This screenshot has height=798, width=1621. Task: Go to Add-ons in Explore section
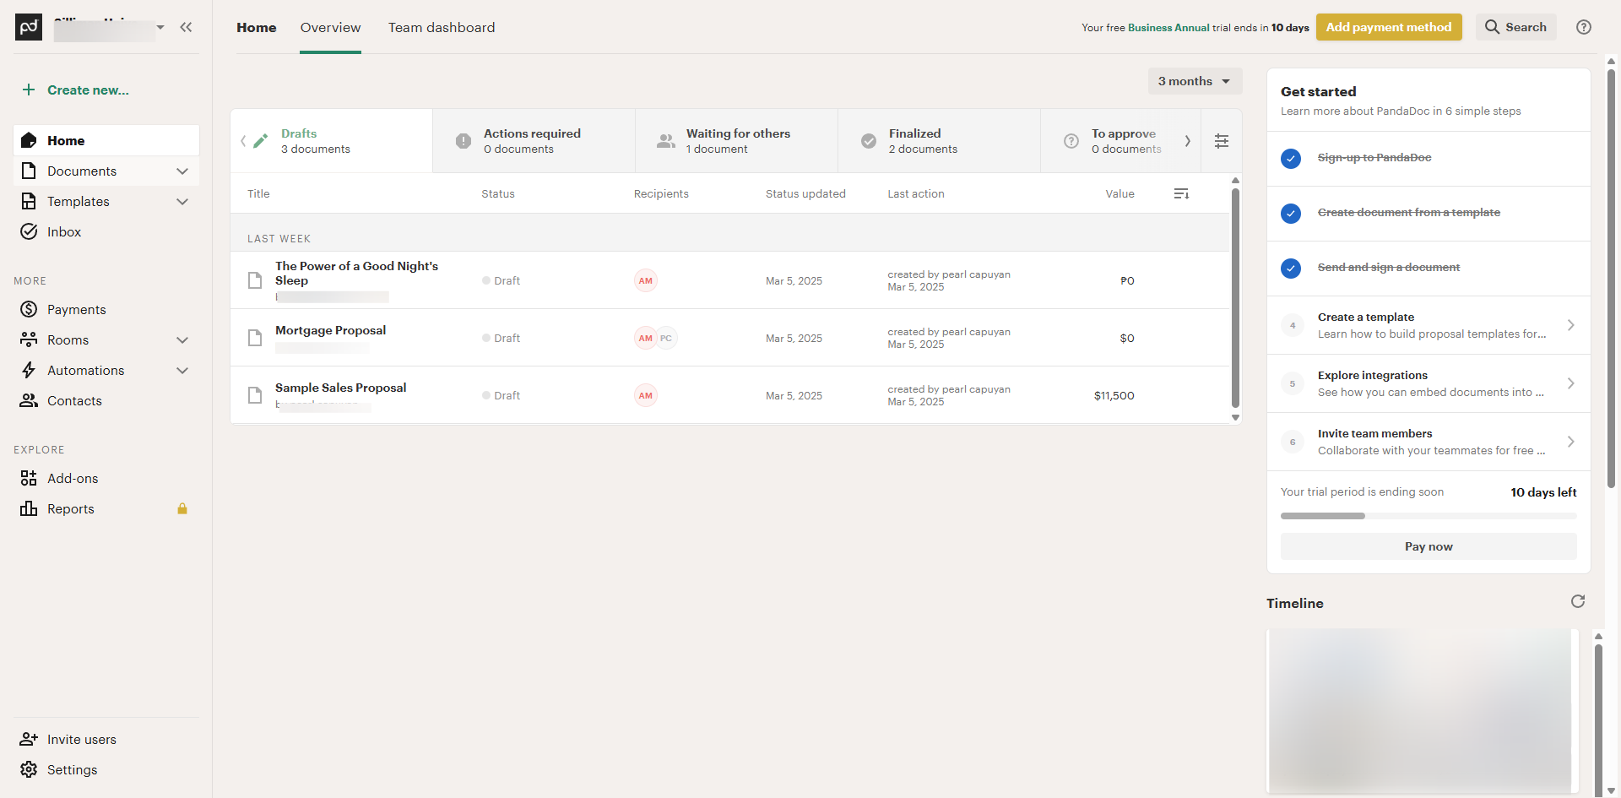[73, 479]
